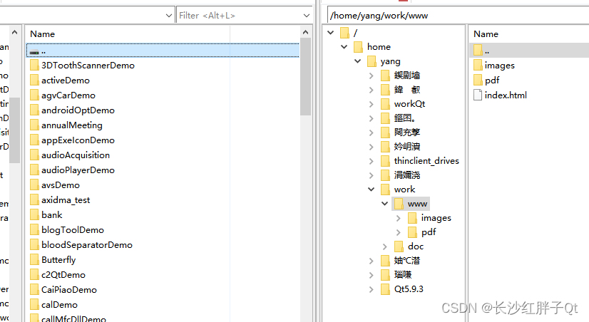Click the audioPlayerDemo folder icon
Image resolution: width=589 pixels, height=322 pixels.
(34, 170)
